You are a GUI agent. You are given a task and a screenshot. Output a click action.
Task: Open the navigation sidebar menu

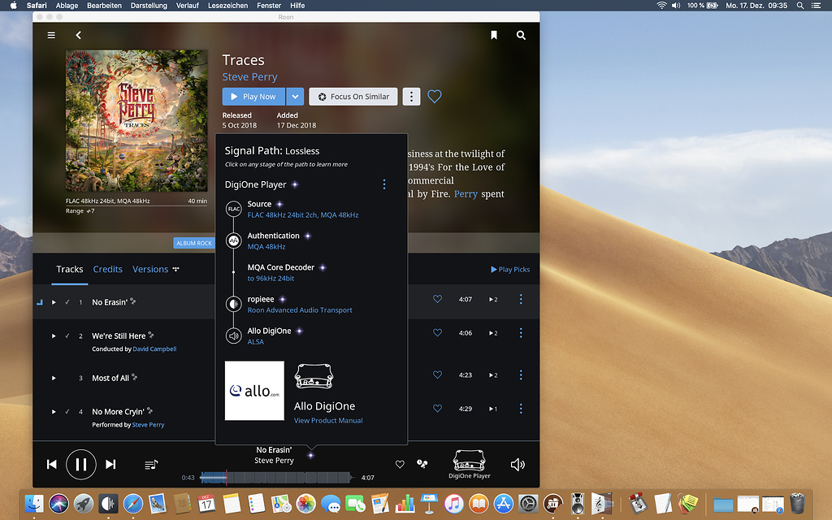(x=50, y=35)
